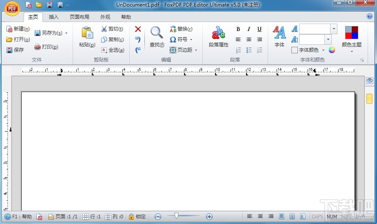Apply center paragraph alignment in ribbon
This screenshot has height=224, width=377.
pyautogui.click(x=249, y=40)
